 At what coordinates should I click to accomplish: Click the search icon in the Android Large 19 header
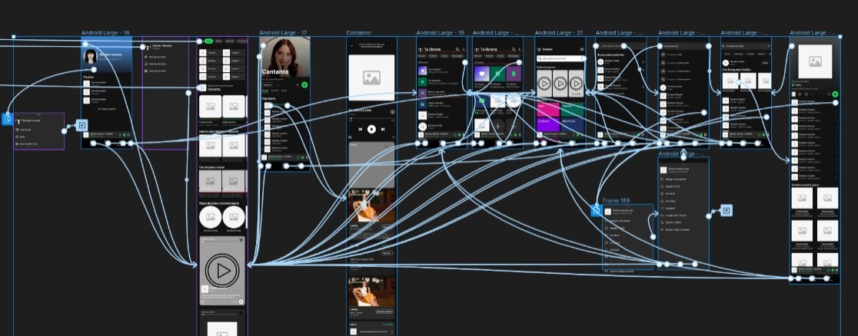click(x=457, y=49)
